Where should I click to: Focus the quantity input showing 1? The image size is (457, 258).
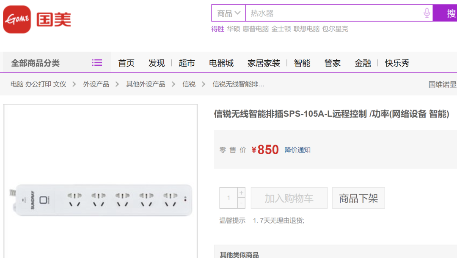[x=228, y=198]
